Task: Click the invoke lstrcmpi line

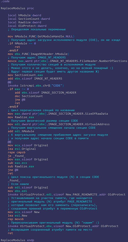Action: tap(36, 85)
